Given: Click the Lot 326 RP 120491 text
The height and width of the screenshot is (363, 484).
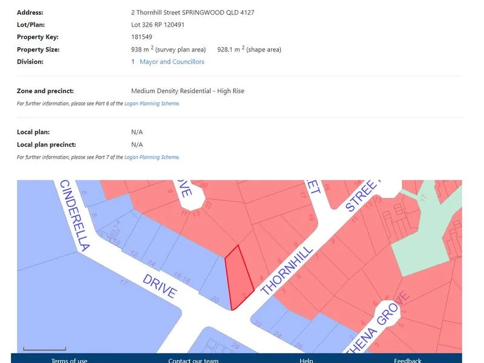Looking at the screenshot, I should click(x=157, y=25).
